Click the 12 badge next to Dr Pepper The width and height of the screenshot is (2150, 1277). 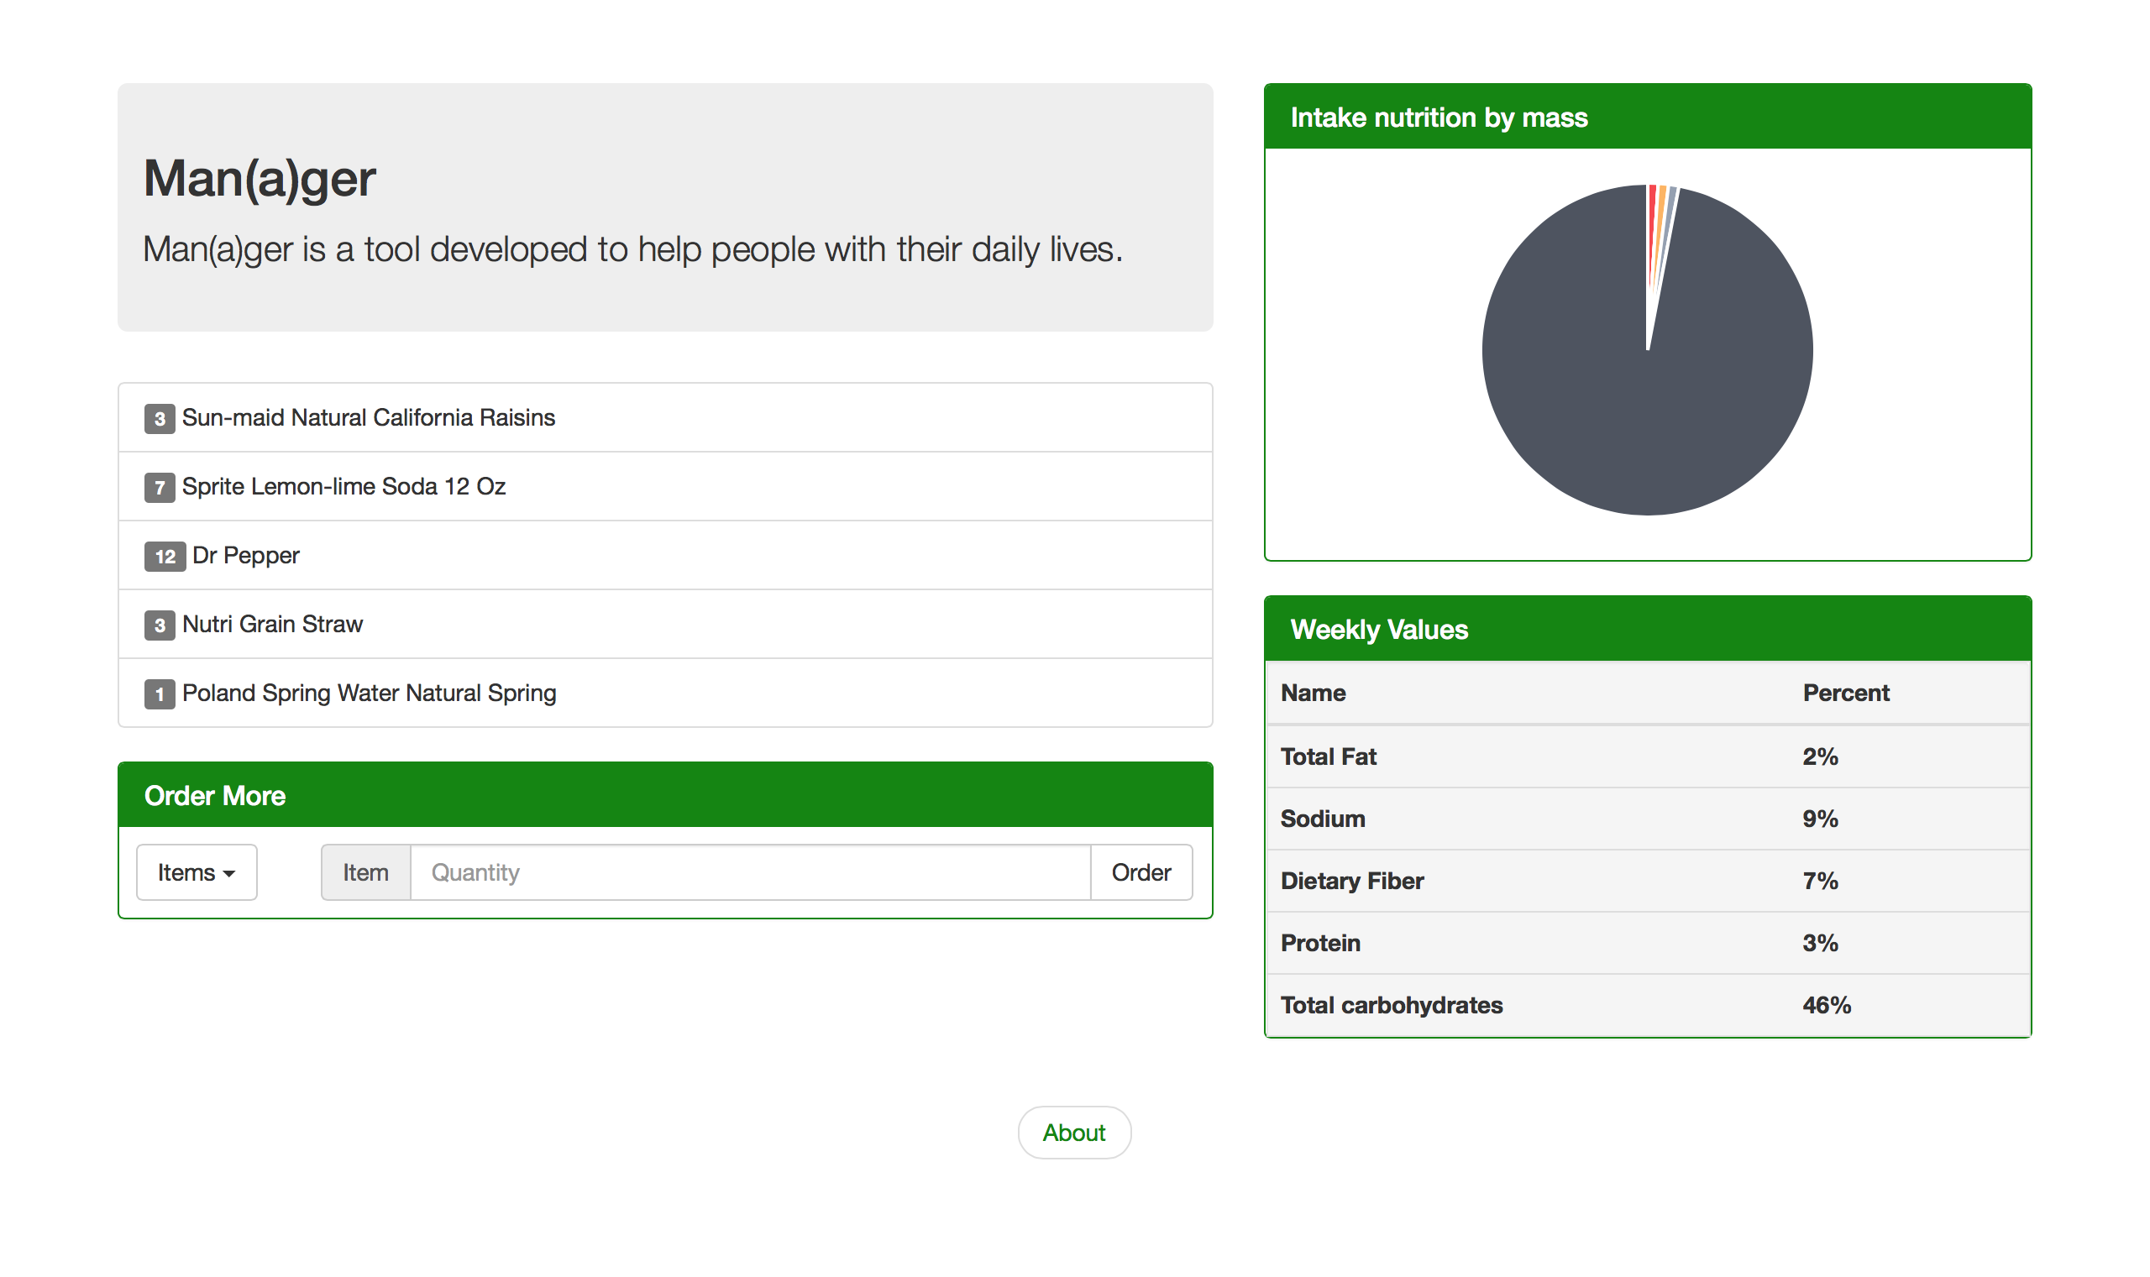tap(165, 556)
